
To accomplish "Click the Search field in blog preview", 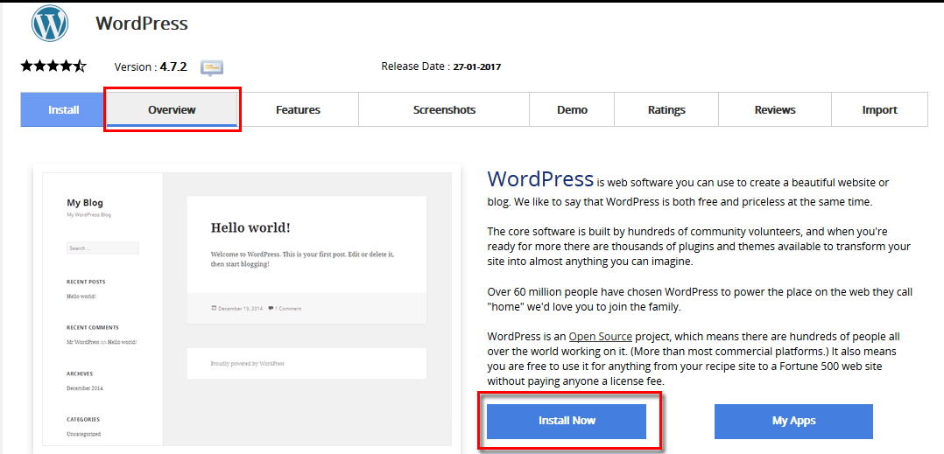I will (x=103, y=248).
